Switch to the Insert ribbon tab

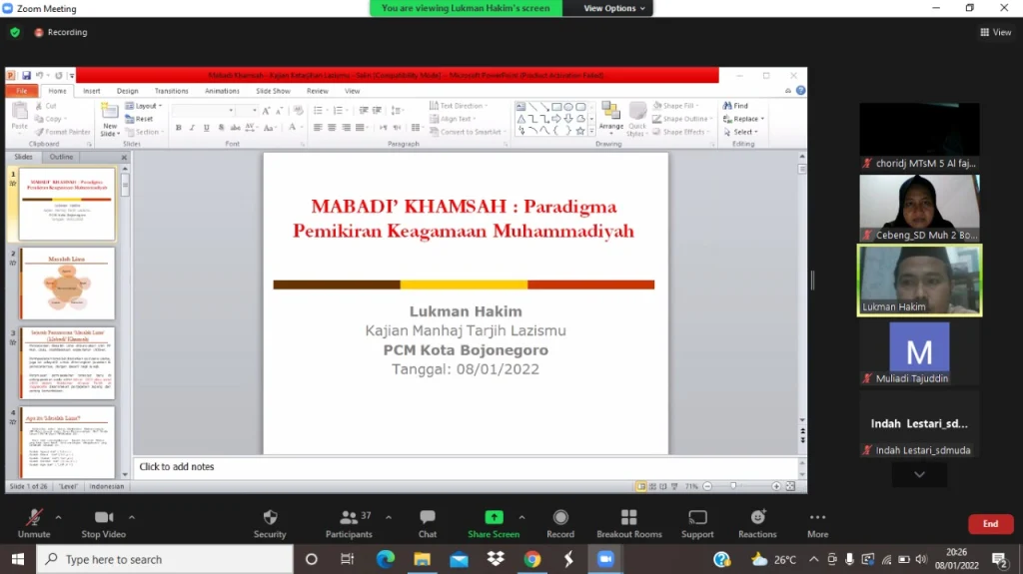pyautogui.click(x=91, y=91)
